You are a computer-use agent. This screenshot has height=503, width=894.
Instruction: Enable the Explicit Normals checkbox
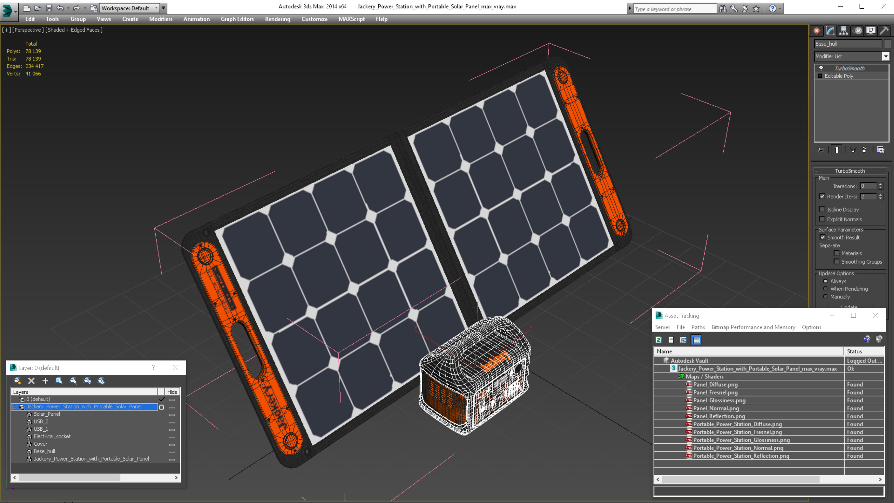click(x=822, y=219)
